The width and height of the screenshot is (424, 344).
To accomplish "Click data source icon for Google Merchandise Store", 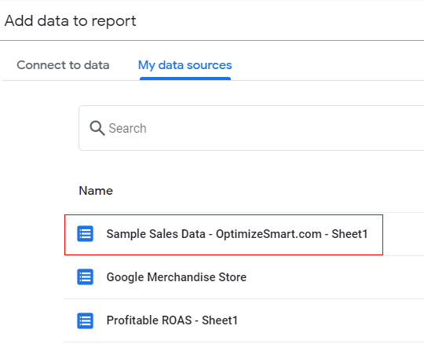I will coord(85,277).
